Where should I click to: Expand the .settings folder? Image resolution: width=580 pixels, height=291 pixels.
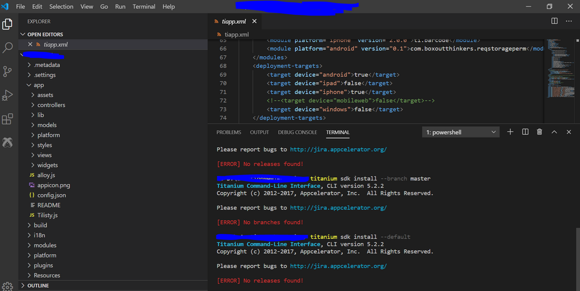pos(44,75)
